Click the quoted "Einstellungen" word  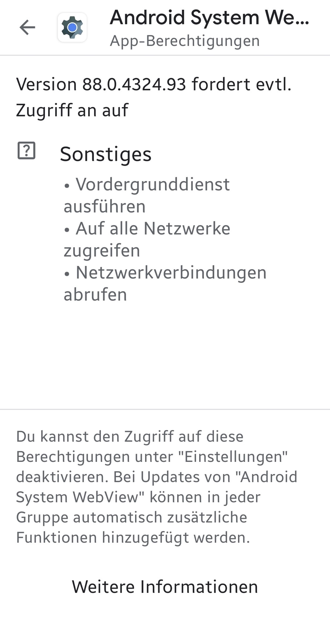(x=233, y=457)
